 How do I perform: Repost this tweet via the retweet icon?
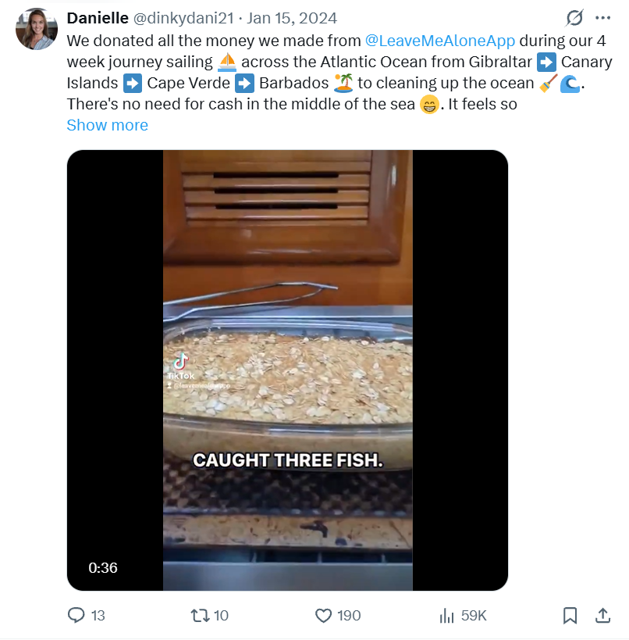click(x=200, y=615)
